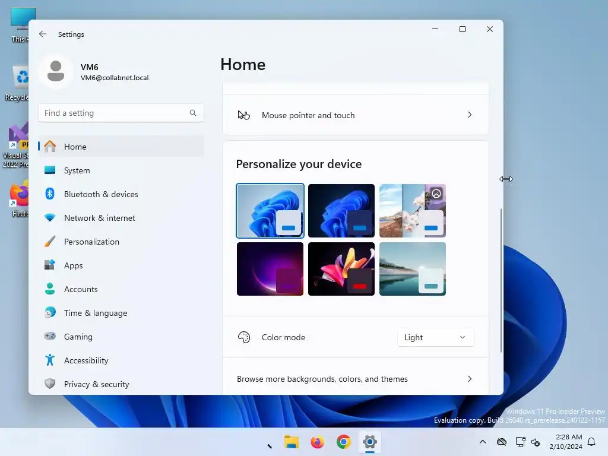Screen dimensions: 608x456
Task: Click the network display tray icon
Action: (520, 442)
